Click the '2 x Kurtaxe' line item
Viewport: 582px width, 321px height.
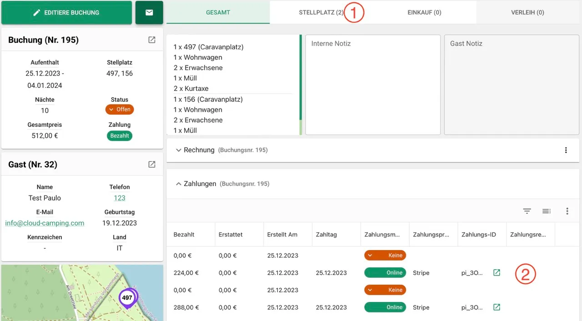point(191,89)
